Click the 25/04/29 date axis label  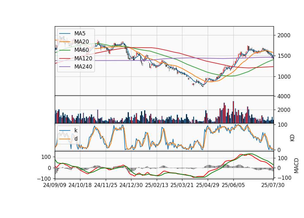208,185
